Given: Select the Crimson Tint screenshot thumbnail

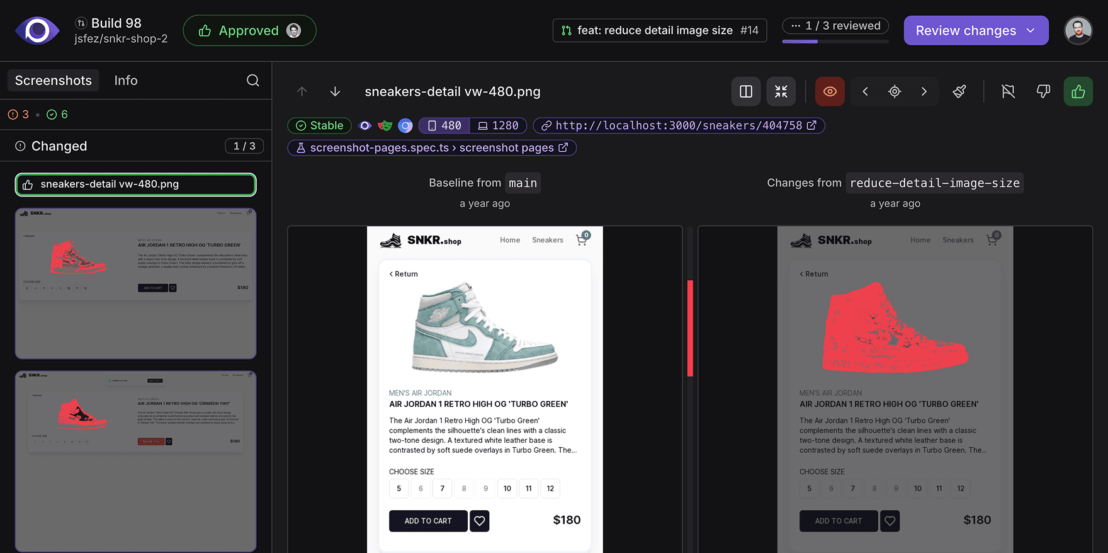Looking at the screenshot, I should [135, 461].
